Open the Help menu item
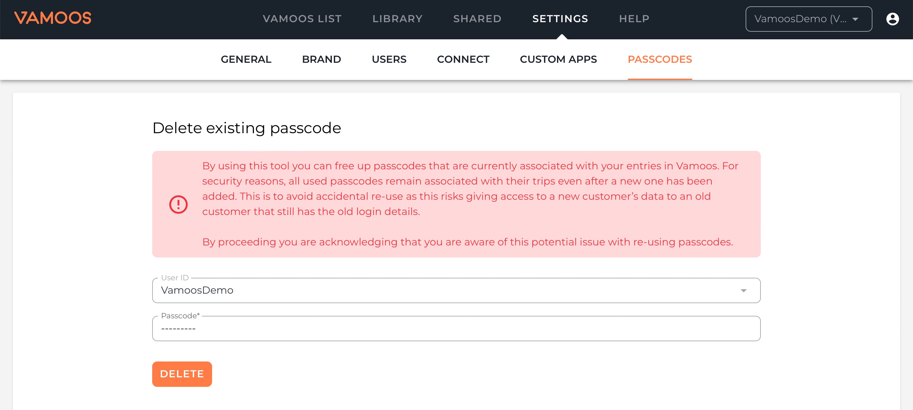Image resolution: width=913 pixels, height=410 pixels. 634,19
